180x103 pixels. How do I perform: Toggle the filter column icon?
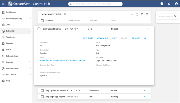(x=147, y=14)
